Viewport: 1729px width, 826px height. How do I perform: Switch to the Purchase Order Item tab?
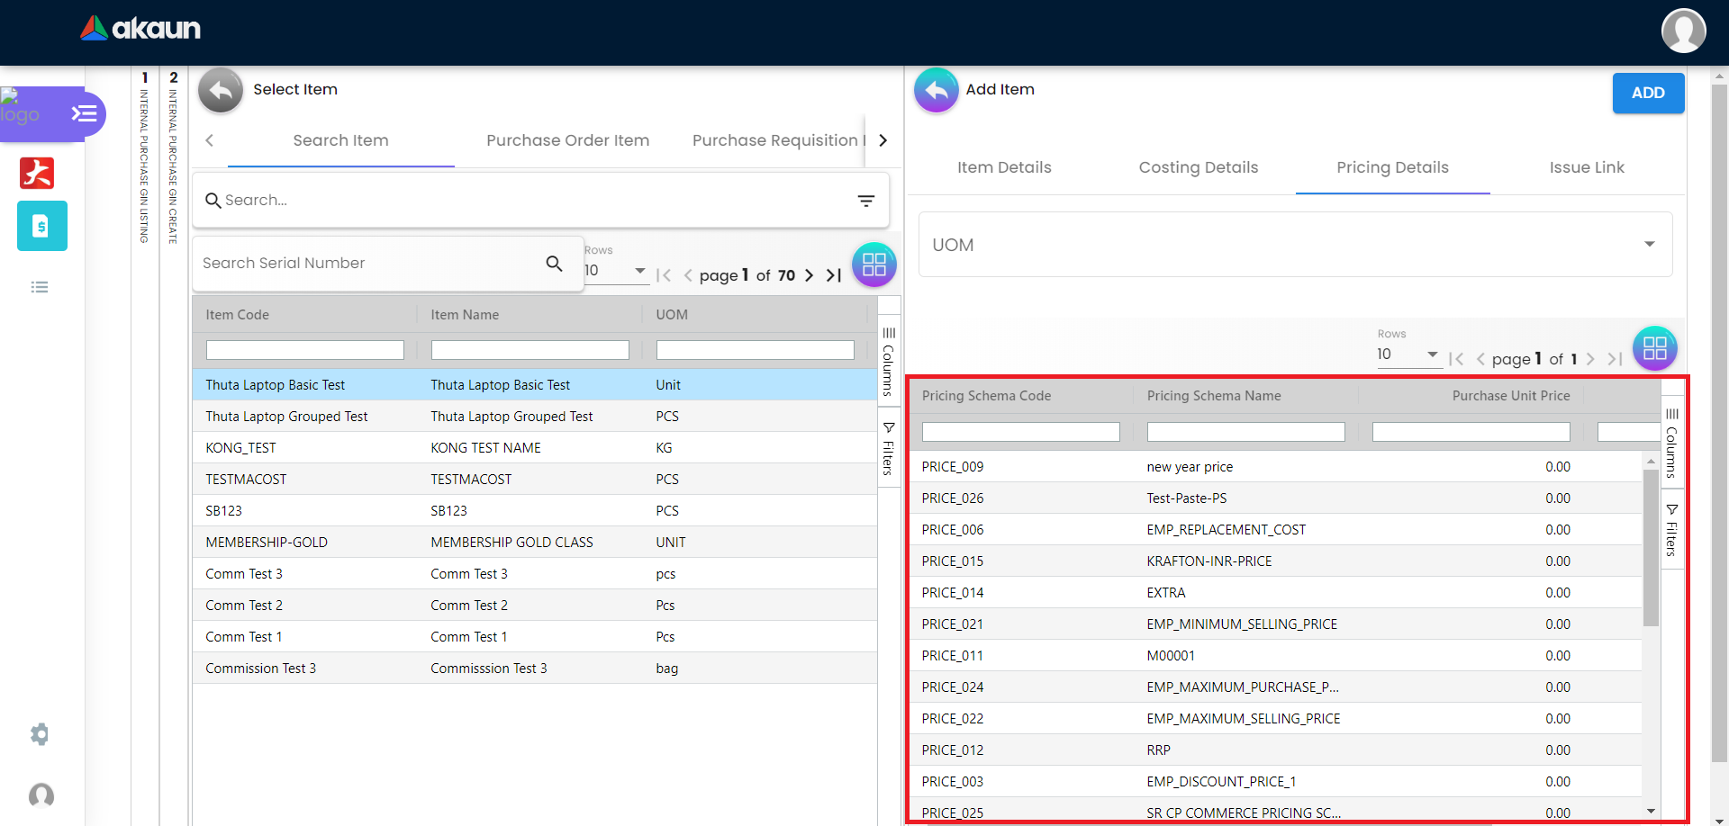(x=567, y=140)
